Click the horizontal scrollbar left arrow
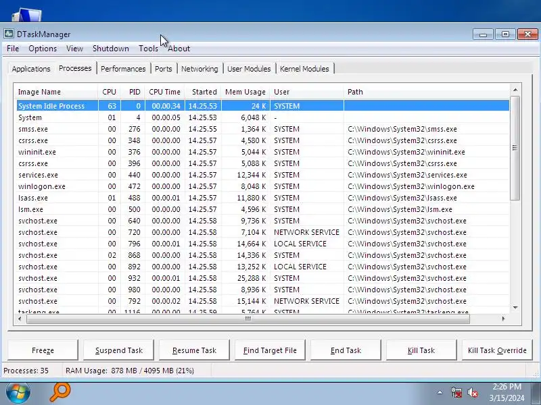 pos(20,319)
